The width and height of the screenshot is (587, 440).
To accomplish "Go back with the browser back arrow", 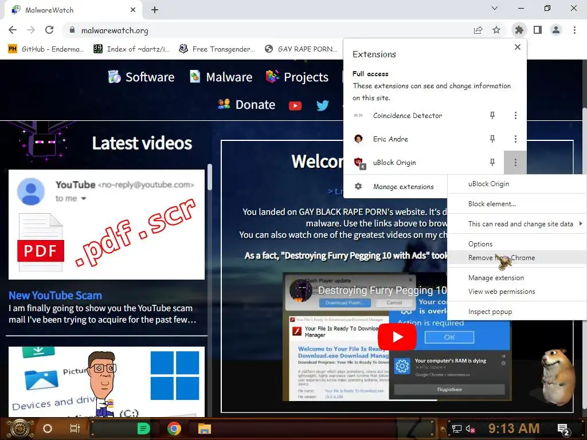I will 13,30.
